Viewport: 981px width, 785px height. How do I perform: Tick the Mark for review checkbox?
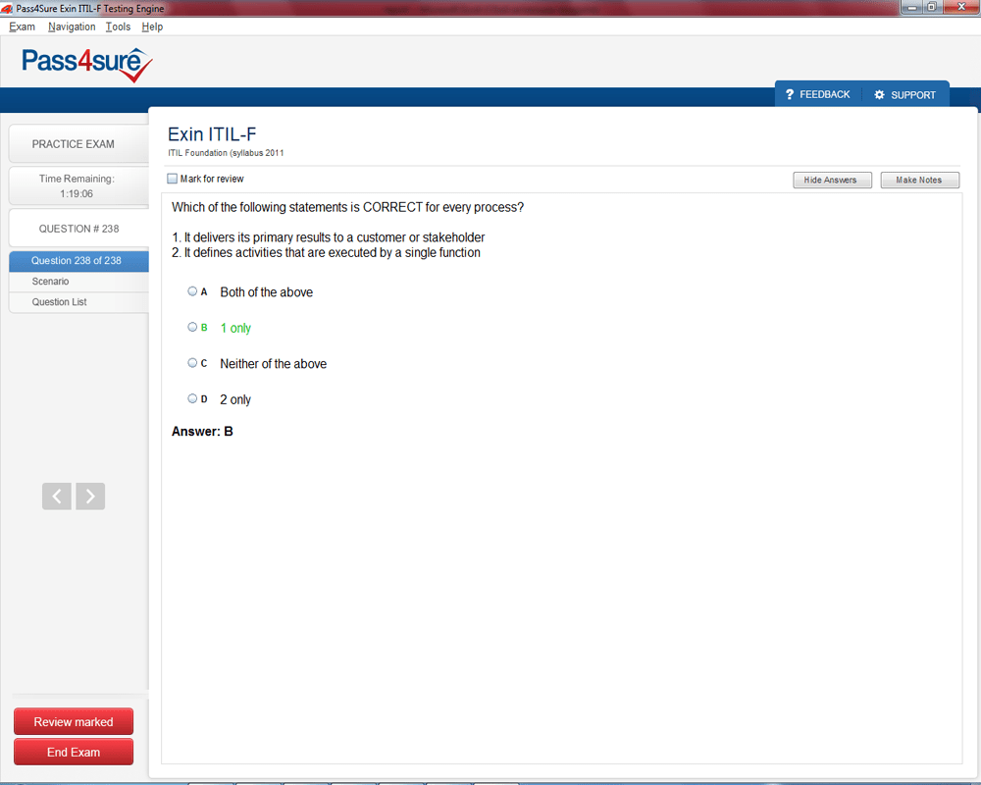(172, 179)
